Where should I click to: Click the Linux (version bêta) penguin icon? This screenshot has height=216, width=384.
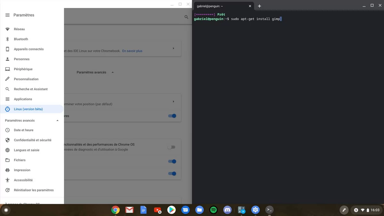(x=7, y=109)
